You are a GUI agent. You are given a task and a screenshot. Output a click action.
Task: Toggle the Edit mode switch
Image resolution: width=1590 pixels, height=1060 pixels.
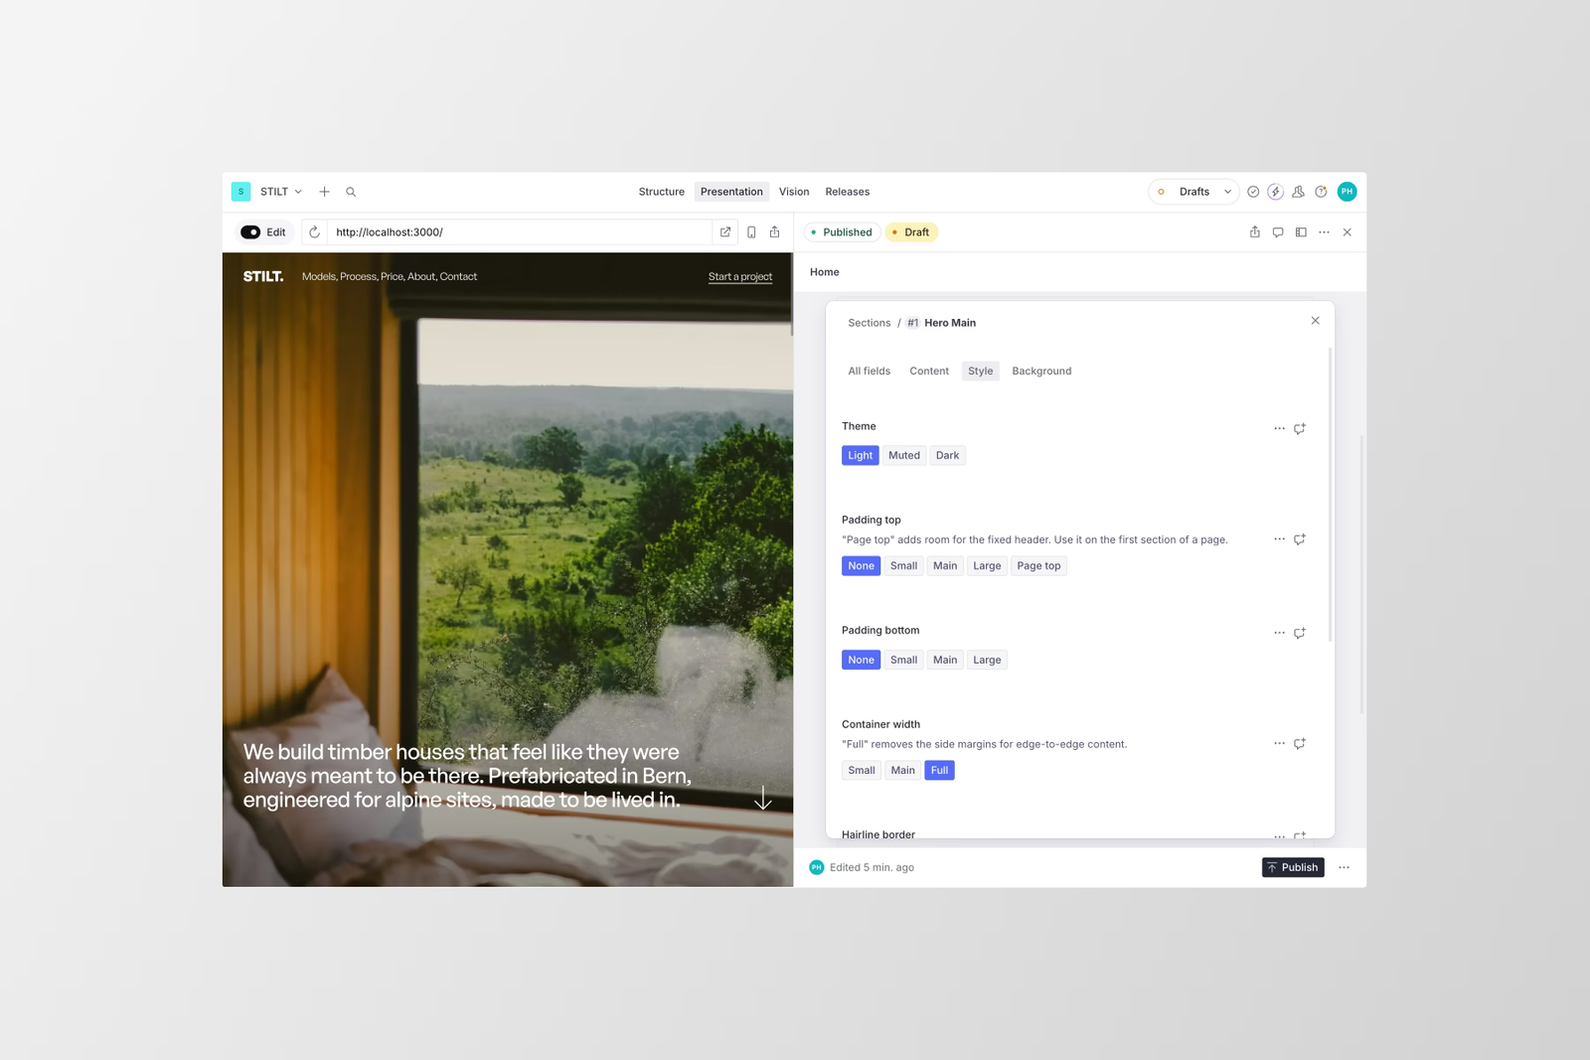tap(250, 232)
